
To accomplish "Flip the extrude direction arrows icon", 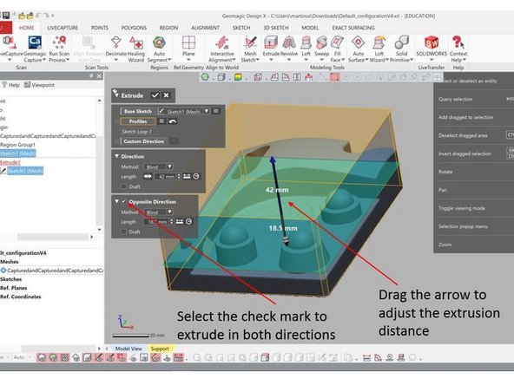I will click(x=148, y=177).
